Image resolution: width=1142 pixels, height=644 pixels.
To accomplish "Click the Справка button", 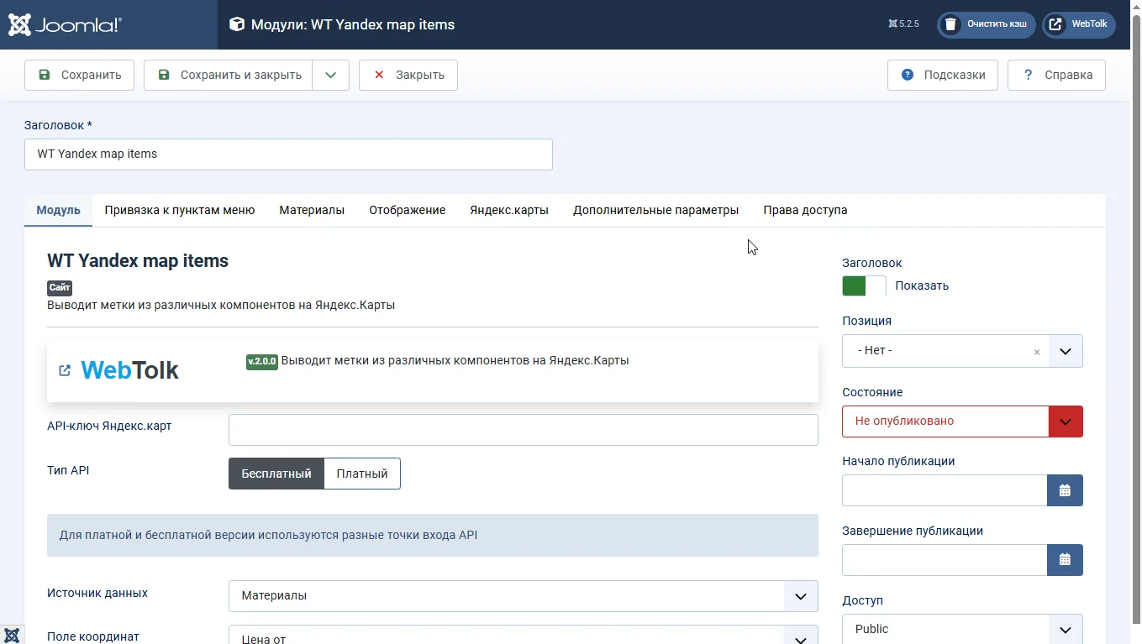I will [1056, 75].
